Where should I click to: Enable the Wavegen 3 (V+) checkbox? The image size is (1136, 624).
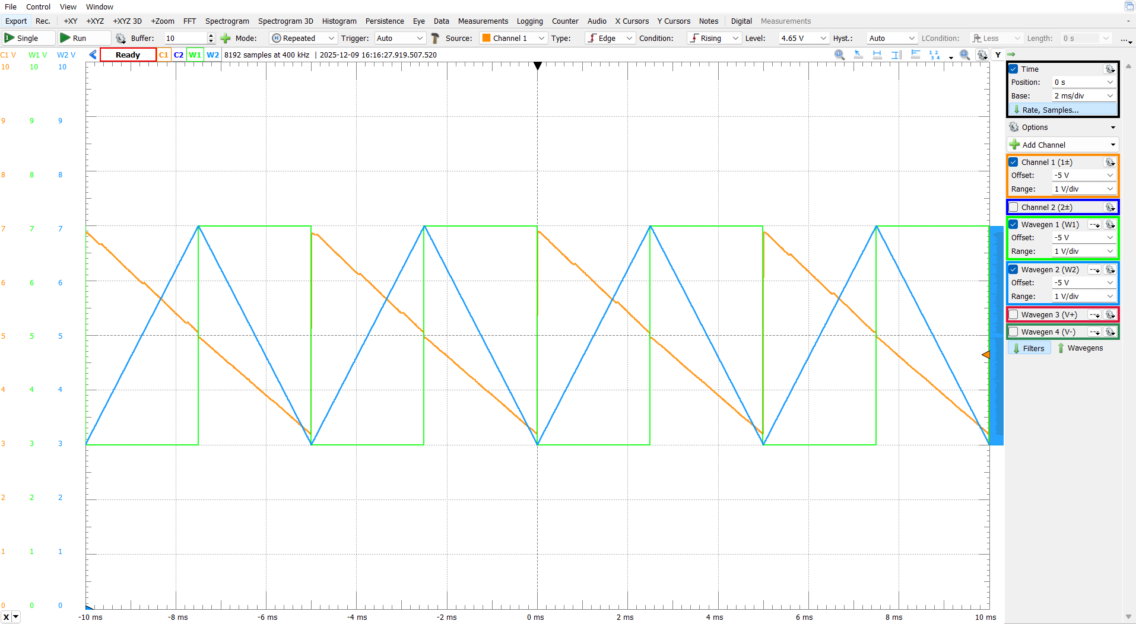[x=1014, y=315]
